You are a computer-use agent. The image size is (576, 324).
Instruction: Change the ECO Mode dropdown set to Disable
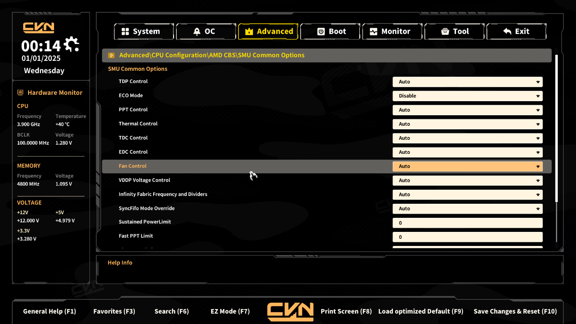click(467, 96)
